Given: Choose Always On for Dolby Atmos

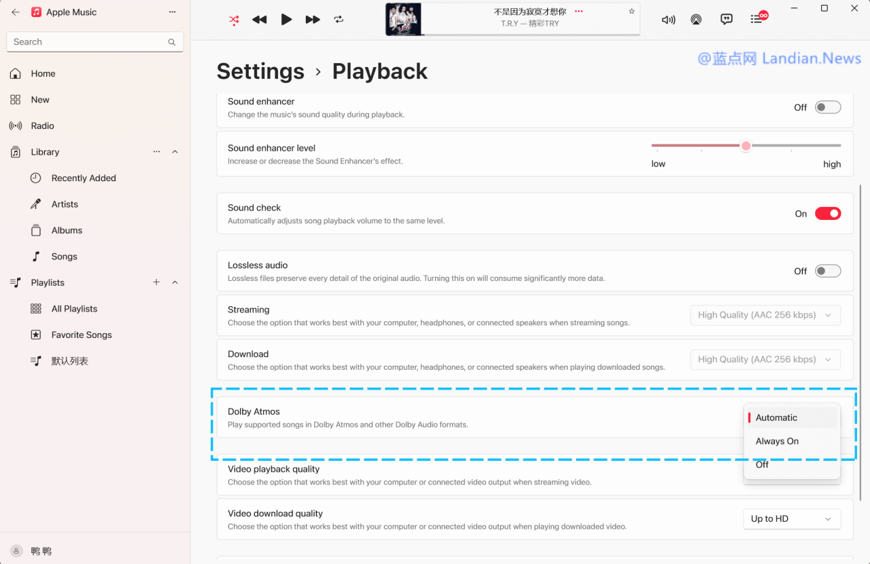Looking at the screenshot, I should point(792,441).
